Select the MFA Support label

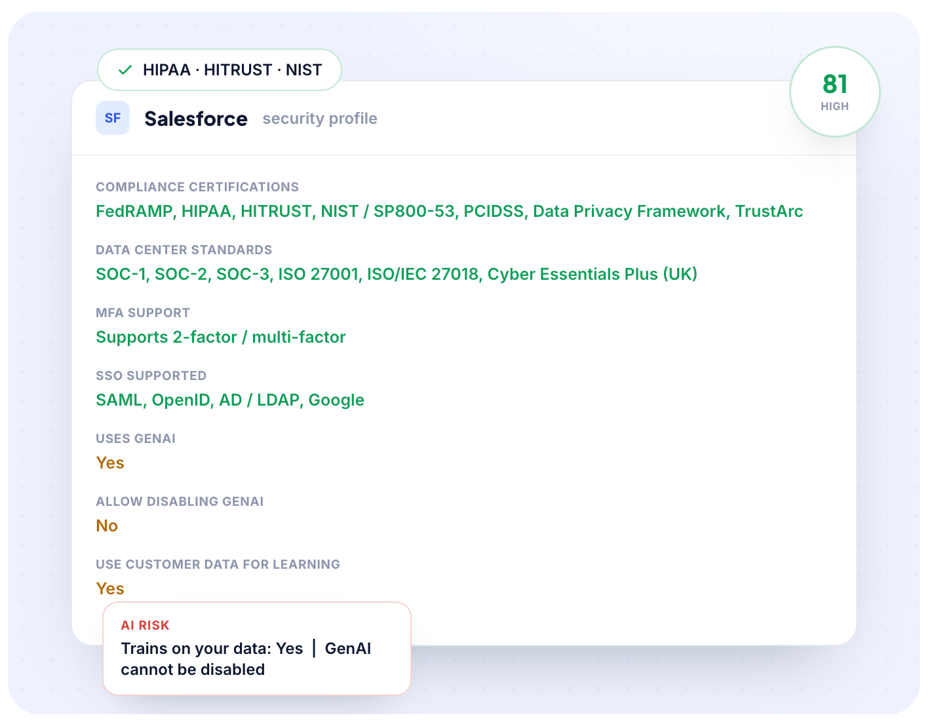143,313
